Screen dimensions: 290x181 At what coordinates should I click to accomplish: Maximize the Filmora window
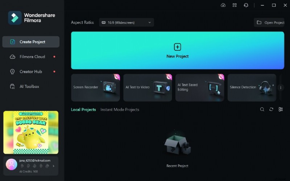(274, 5)
